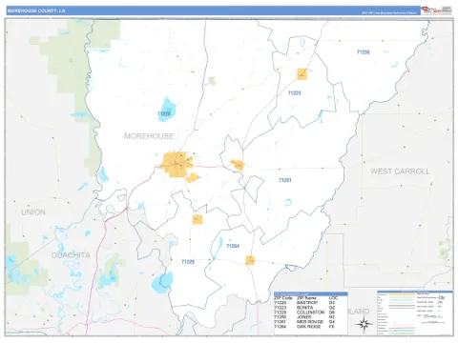The width and height of the screenshot is (458, 343).
Task: Click ZIP code label 71250 on map
Action: click(364, 52)
